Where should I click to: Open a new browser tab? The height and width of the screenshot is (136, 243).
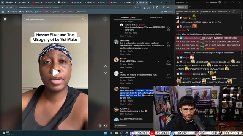150,3
